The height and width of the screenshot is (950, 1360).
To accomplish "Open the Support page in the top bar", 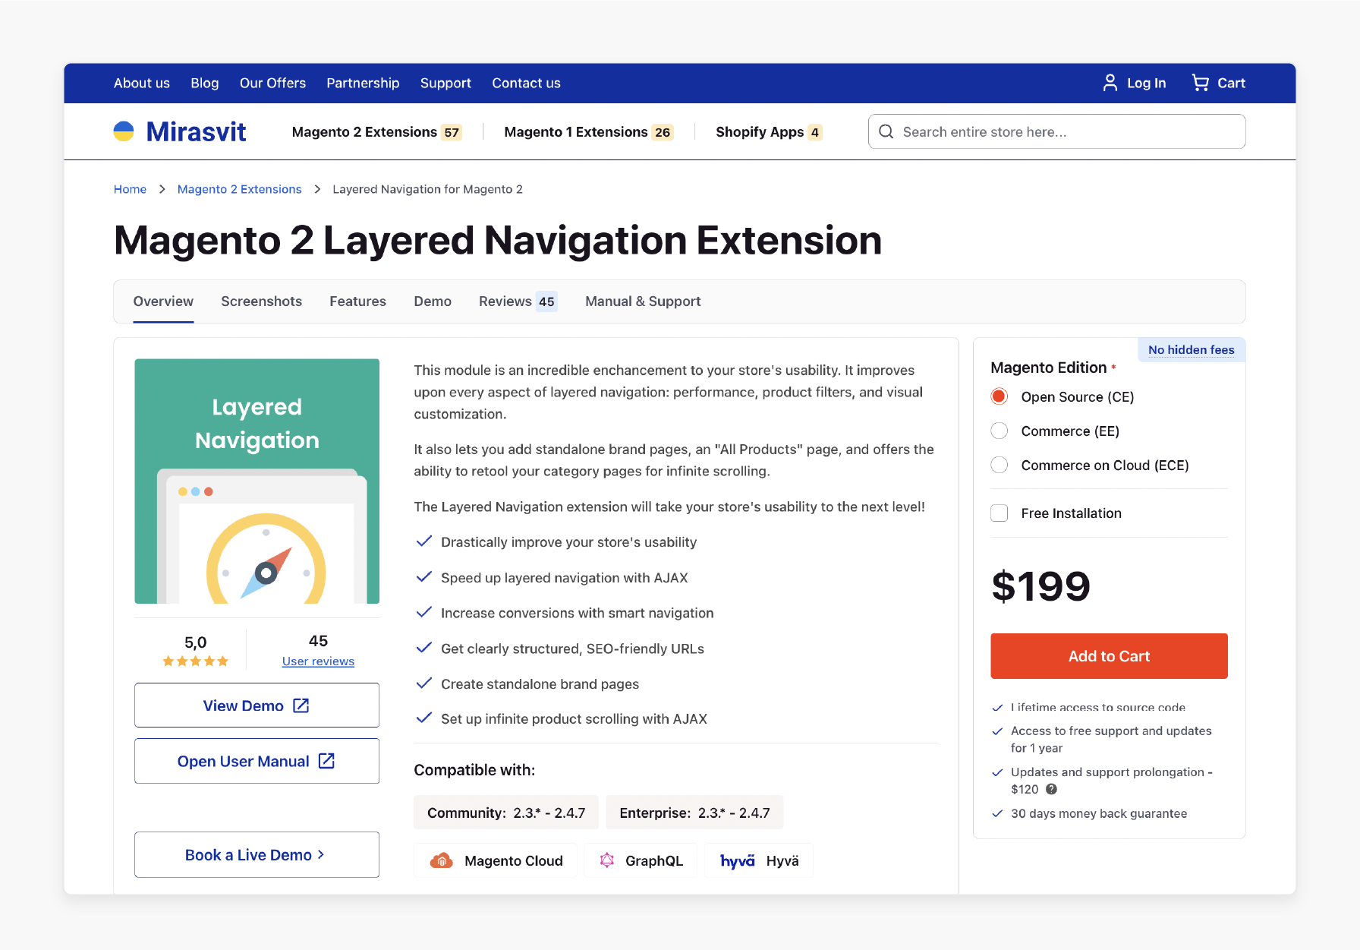I will point(445,83).
